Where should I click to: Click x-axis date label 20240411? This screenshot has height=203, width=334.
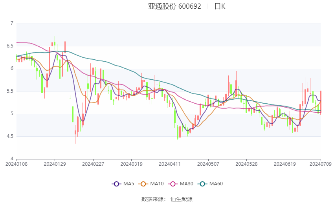pyautogui.click(x=170, y=164)
